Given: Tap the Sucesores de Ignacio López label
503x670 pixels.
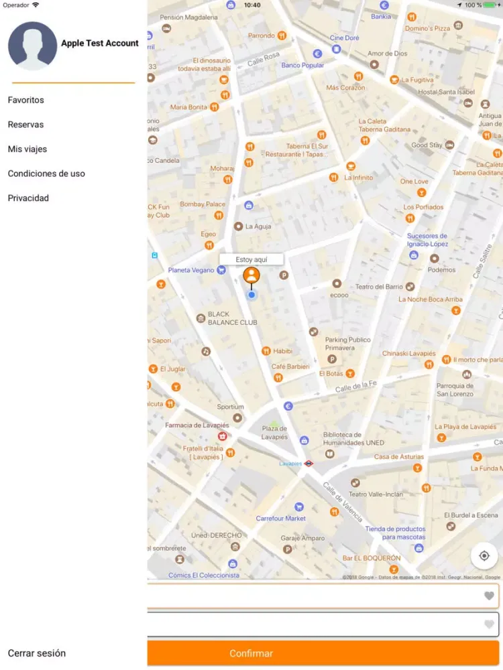Looking at the screenshot, I should coord(427,240).
